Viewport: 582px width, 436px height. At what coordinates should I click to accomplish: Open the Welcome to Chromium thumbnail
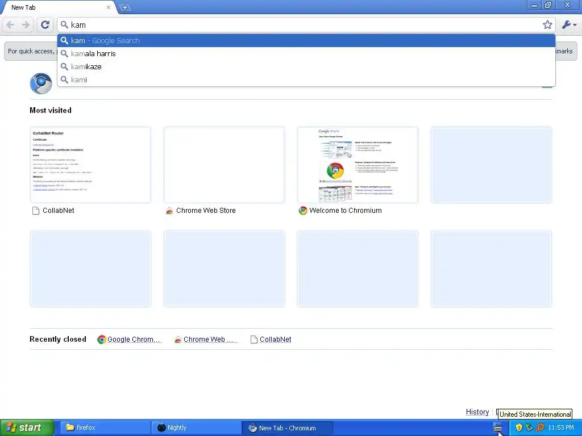[x=358, y=165]
